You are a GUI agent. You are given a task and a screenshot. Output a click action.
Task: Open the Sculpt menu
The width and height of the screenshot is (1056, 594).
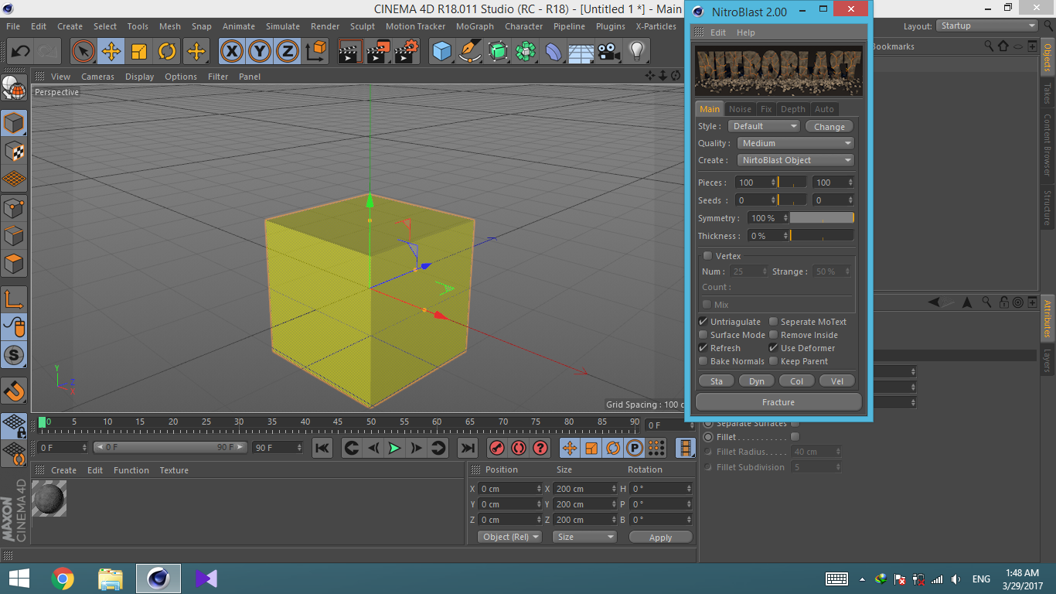pyautogui.click(x=362, y=26)
